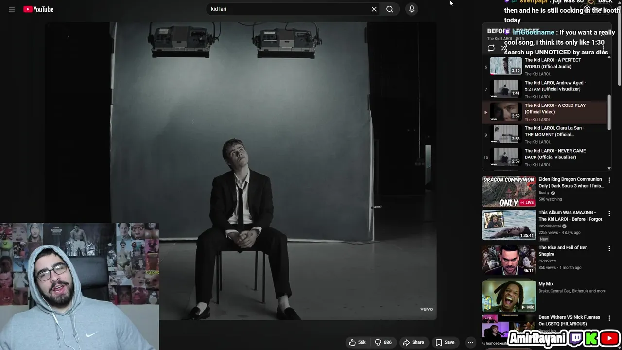Go to YouTube home via logo
The height and width of the screenshot is (350, 622).
(x=38, y=9)
